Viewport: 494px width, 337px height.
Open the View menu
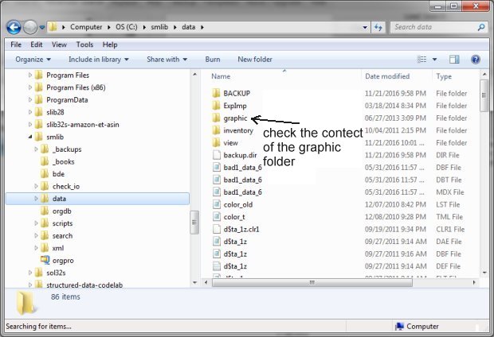click(59, 45)
